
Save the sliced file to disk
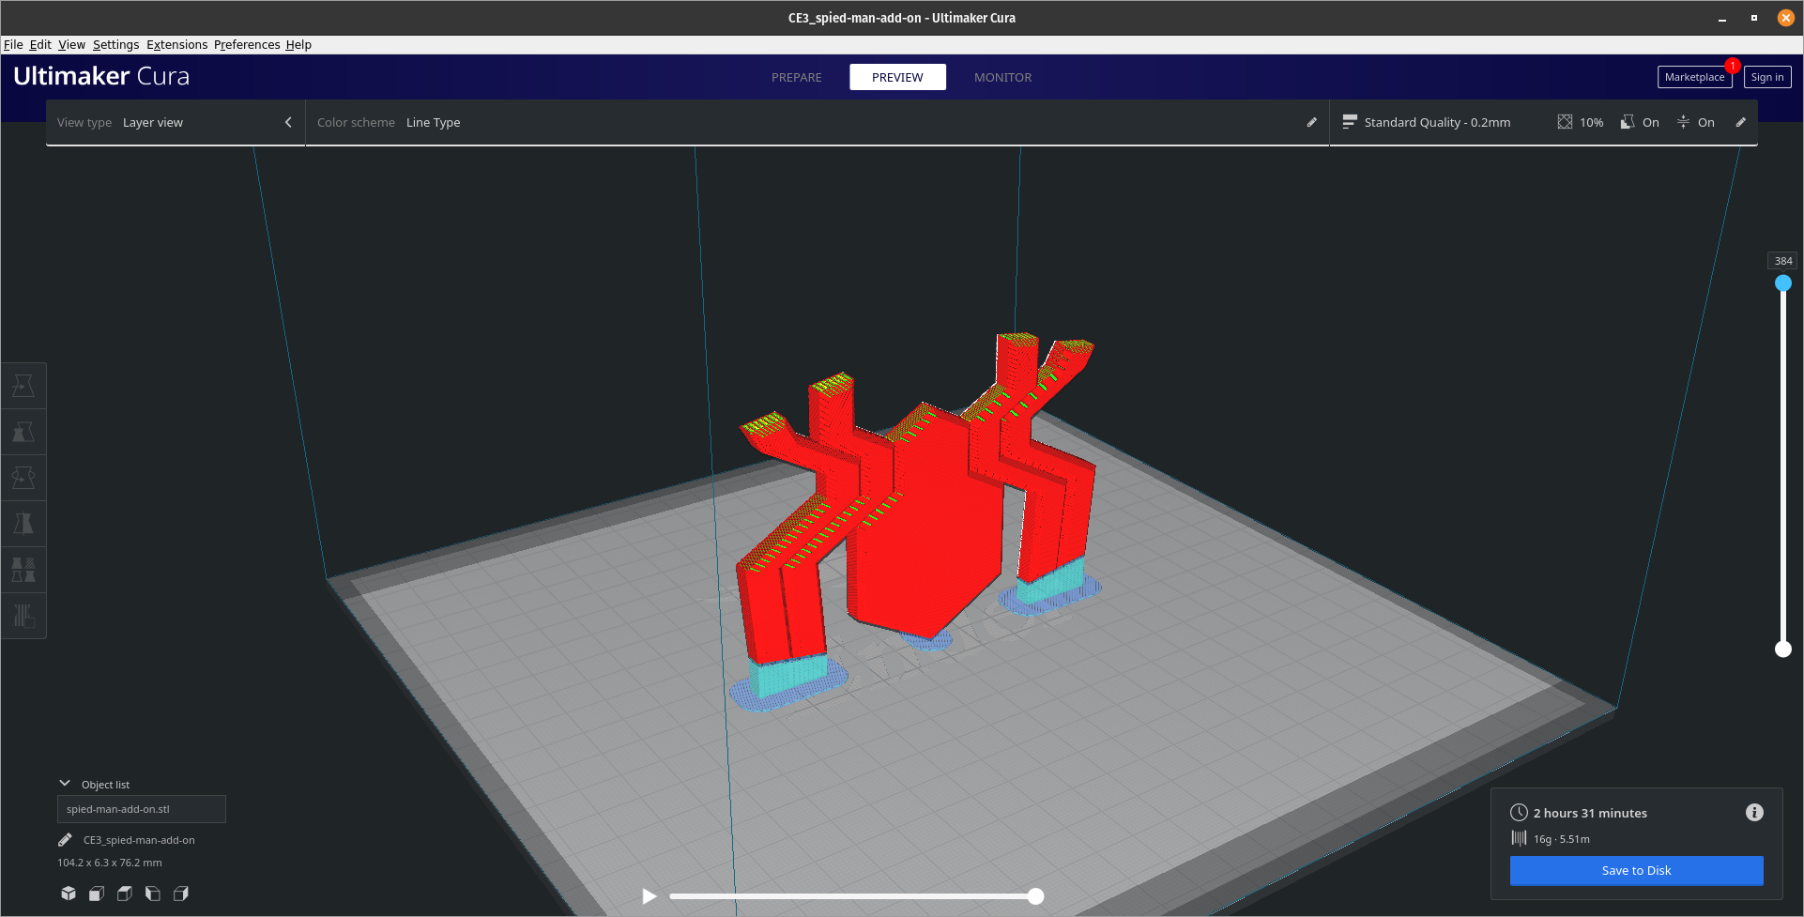click(x=1636, y=870)
